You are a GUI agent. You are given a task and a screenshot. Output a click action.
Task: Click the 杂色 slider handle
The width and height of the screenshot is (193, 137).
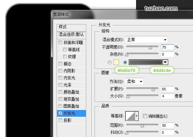pos(127,55)
